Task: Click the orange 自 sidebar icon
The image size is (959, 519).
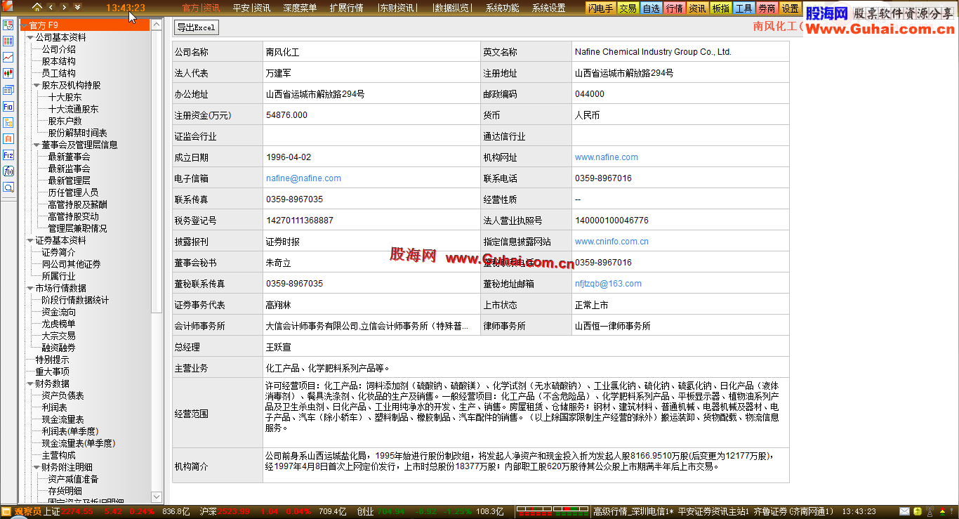Action: (x=8, y=139)
